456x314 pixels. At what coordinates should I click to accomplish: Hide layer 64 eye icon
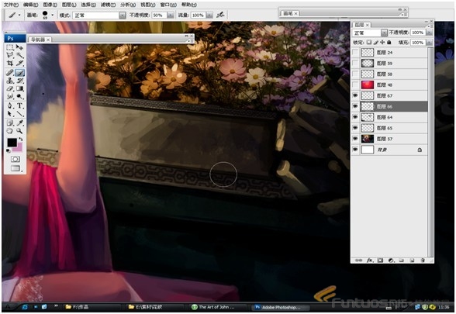355,117
